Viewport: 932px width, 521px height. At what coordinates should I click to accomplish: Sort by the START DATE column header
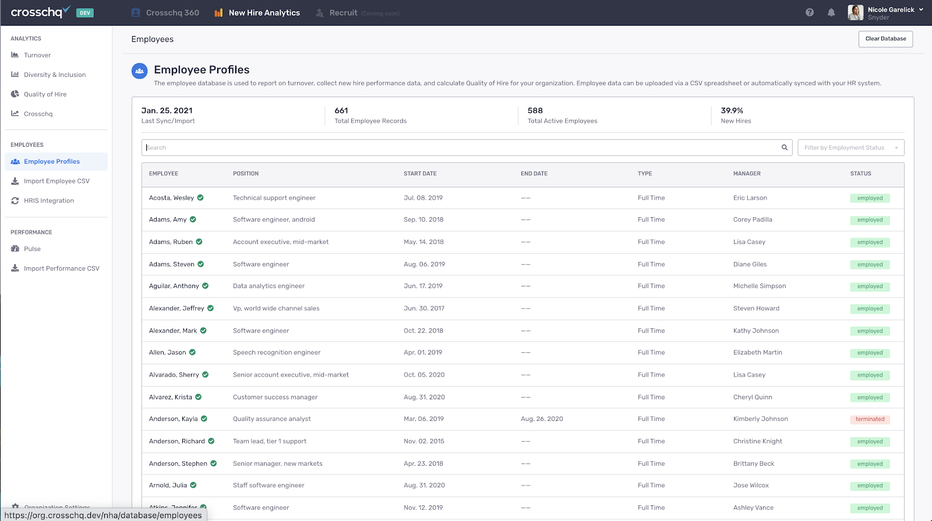pos(420,173)
